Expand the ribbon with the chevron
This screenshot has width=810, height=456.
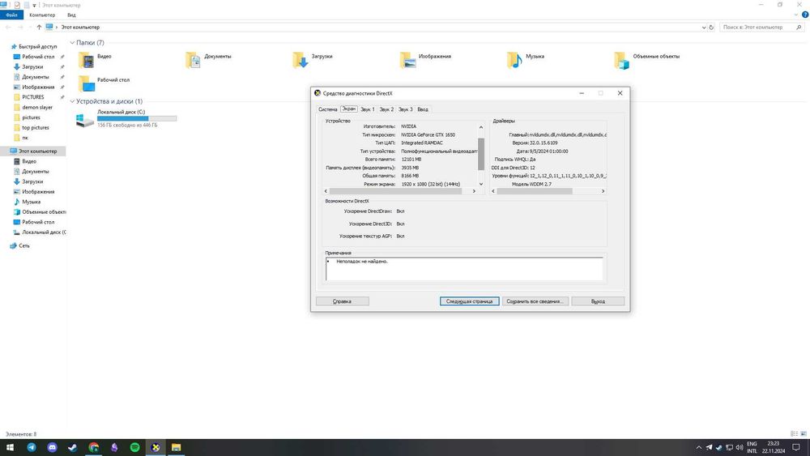coord(796,15)
